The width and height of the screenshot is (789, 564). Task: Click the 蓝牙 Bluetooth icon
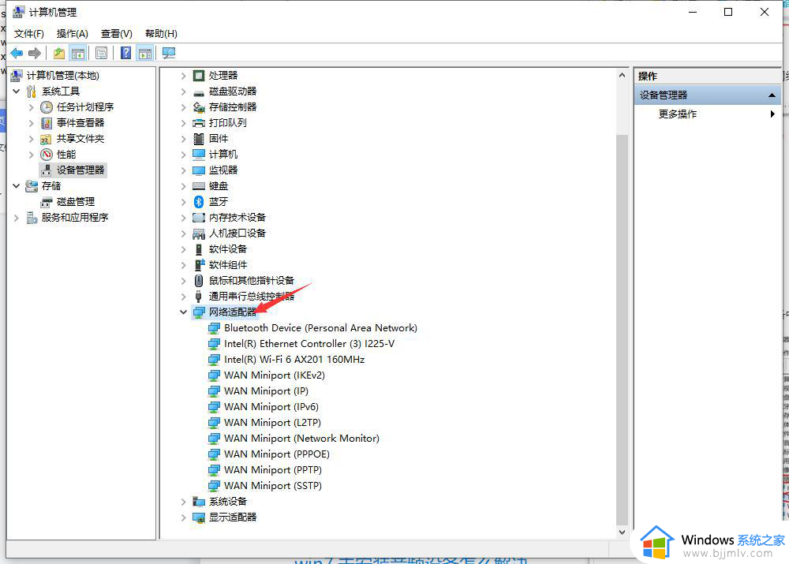tap(199, 202)
